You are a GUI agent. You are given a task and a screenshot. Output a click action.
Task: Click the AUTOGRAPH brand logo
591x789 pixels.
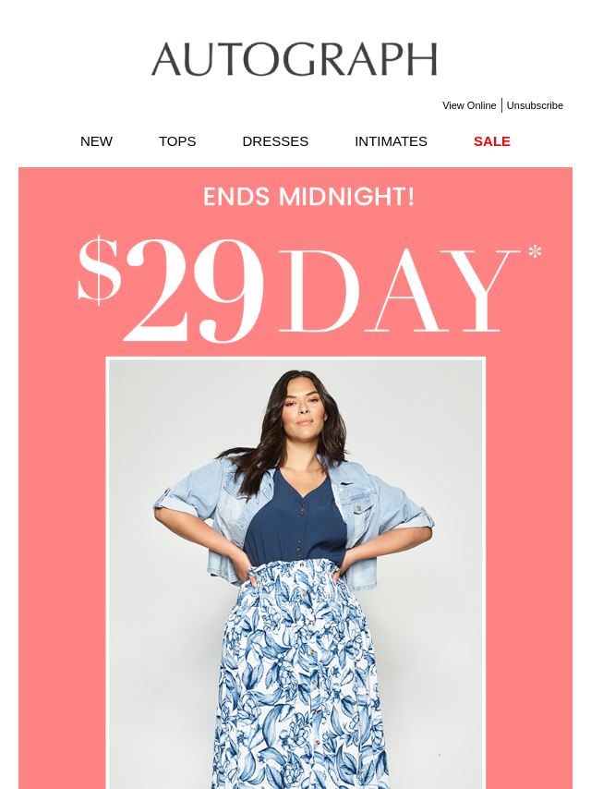point(295,59)
